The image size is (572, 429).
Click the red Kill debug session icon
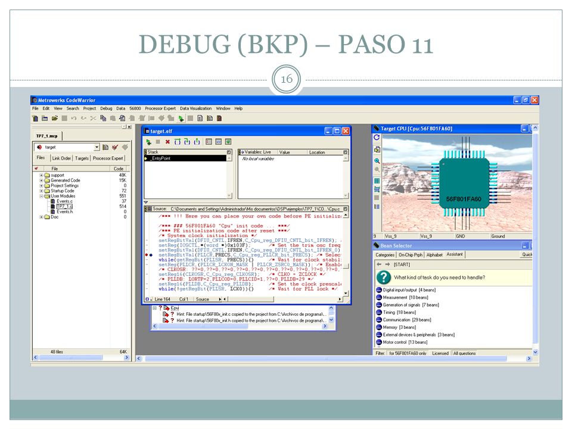pos(167,142)
